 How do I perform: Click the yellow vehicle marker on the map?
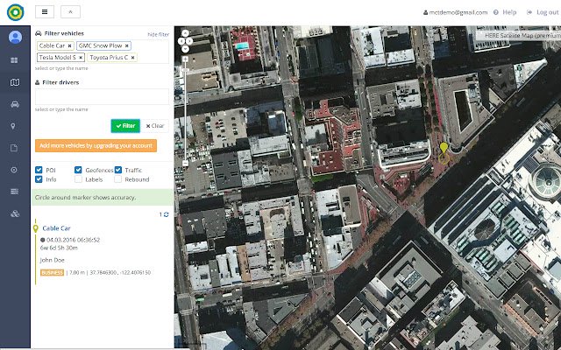pos(444,149)
